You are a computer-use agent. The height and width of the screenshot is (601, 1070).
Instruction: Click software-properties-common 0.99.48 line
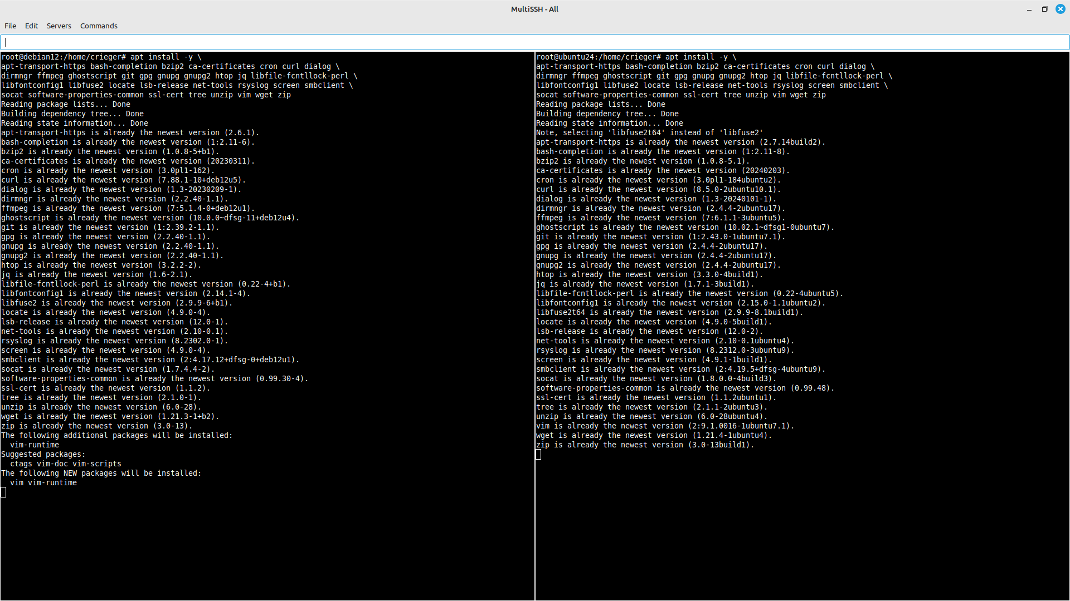pyautogui.click(x=685, y=388)
